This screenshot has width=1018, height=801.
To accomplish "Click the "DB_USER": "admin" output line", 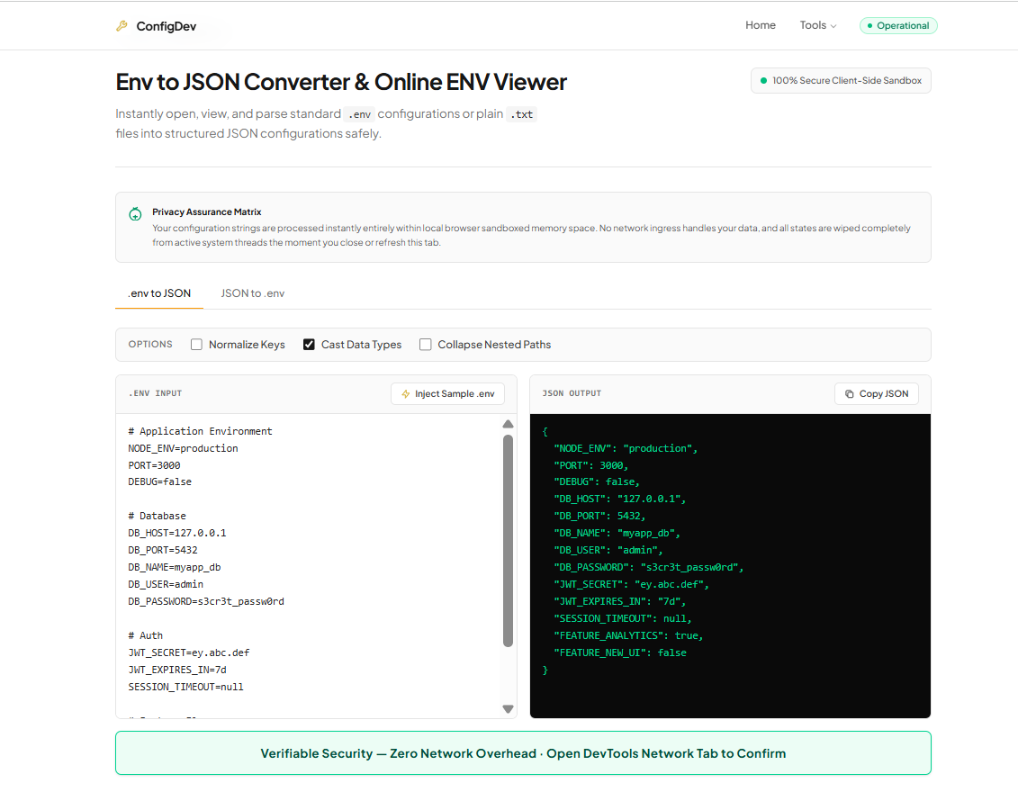I will tap(608, 550).
